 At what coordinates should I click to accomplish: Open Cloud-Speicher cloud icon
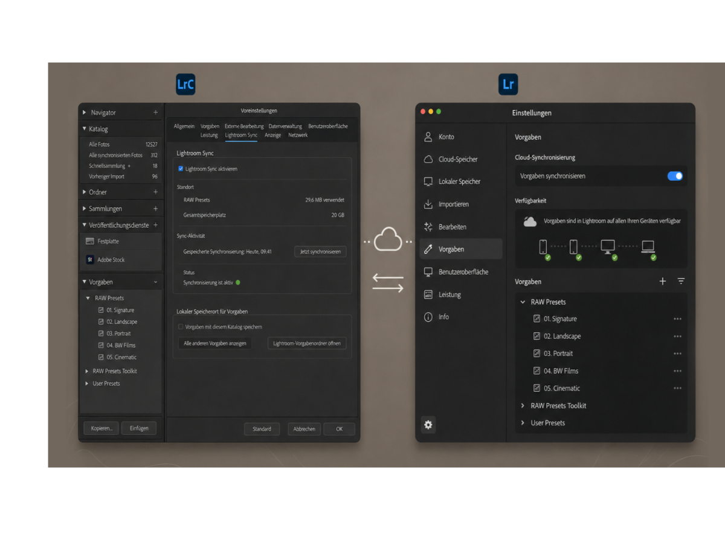428,159
